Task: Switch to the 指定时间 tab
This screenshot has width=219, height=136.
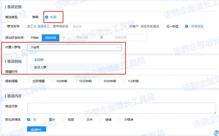Action: (x=50, y=38)
